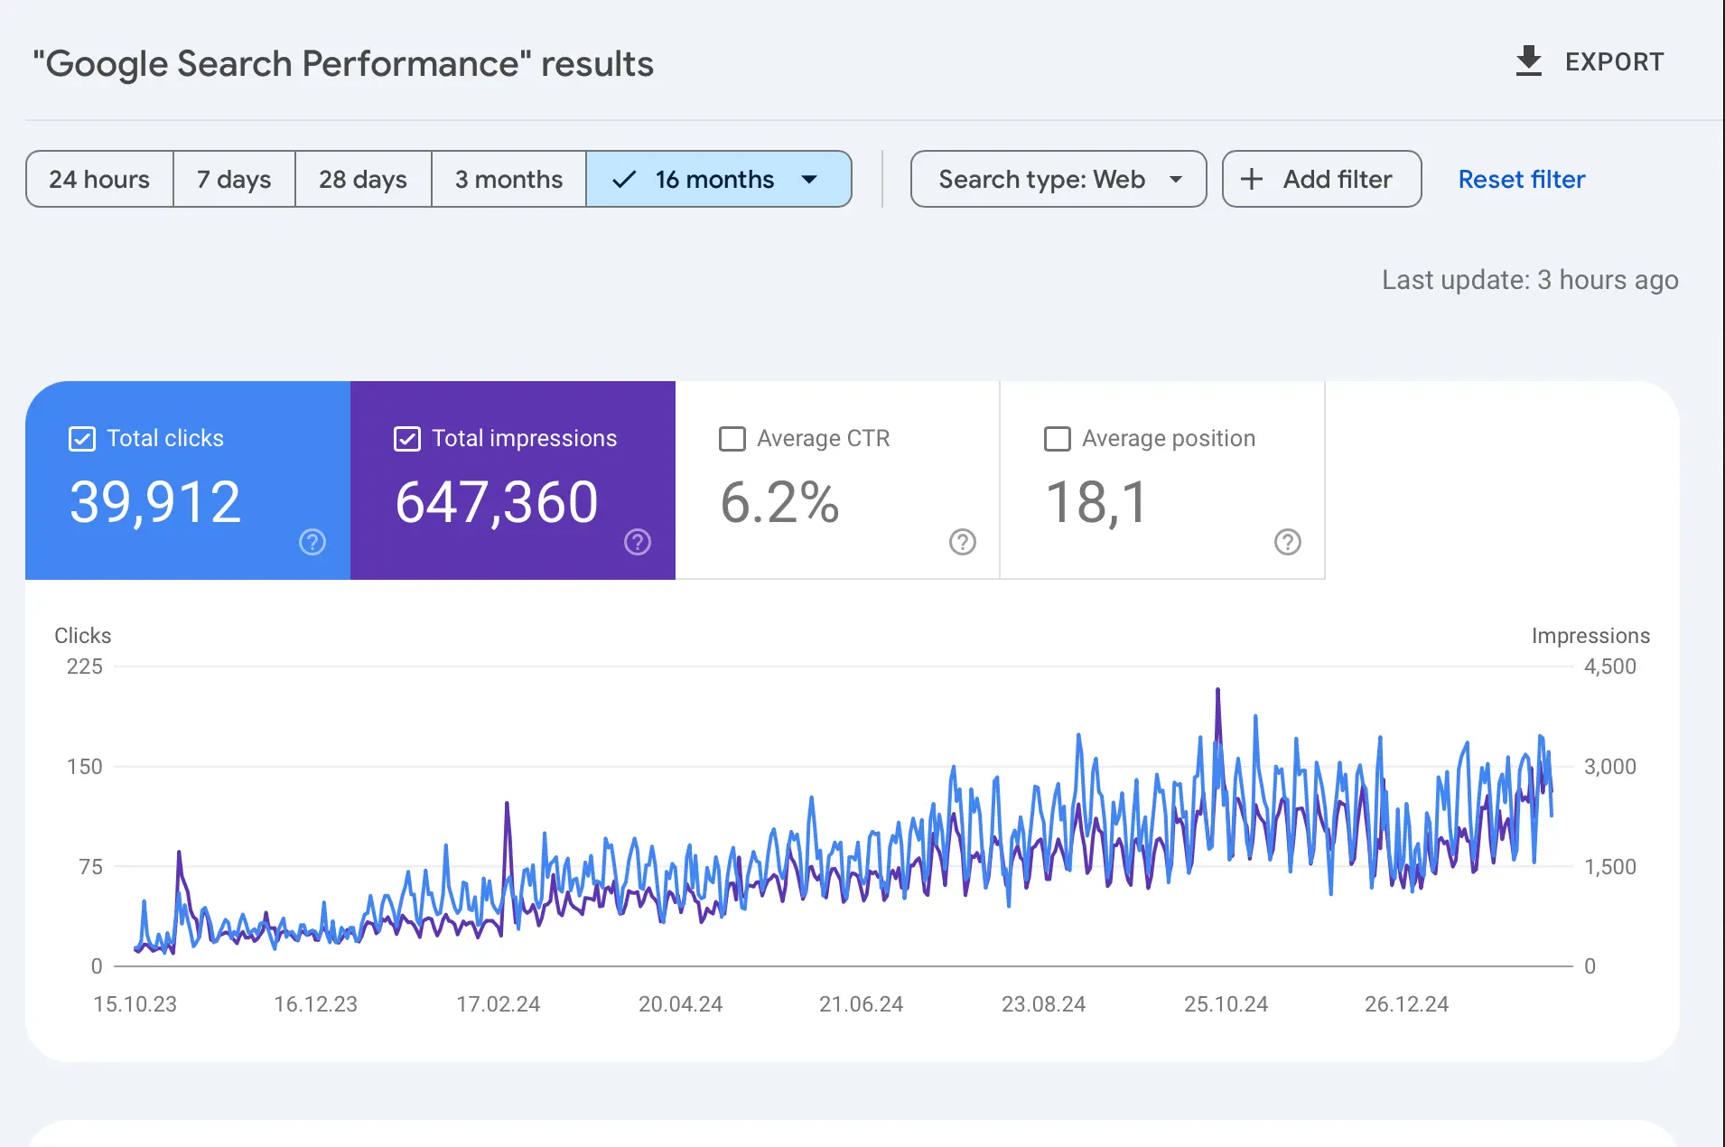
Task: Open help for Total impressions card
Action: (638, 542)
